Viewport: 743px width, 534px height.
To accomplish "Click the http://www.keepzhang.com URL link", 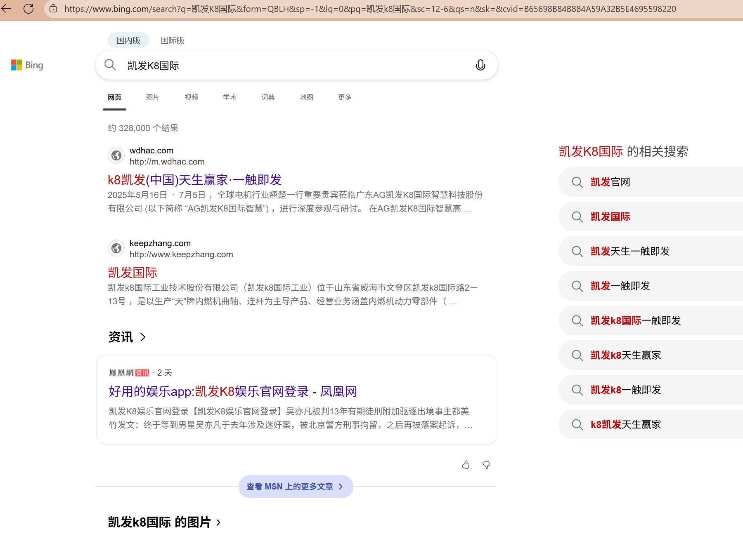I will point(181,254).
